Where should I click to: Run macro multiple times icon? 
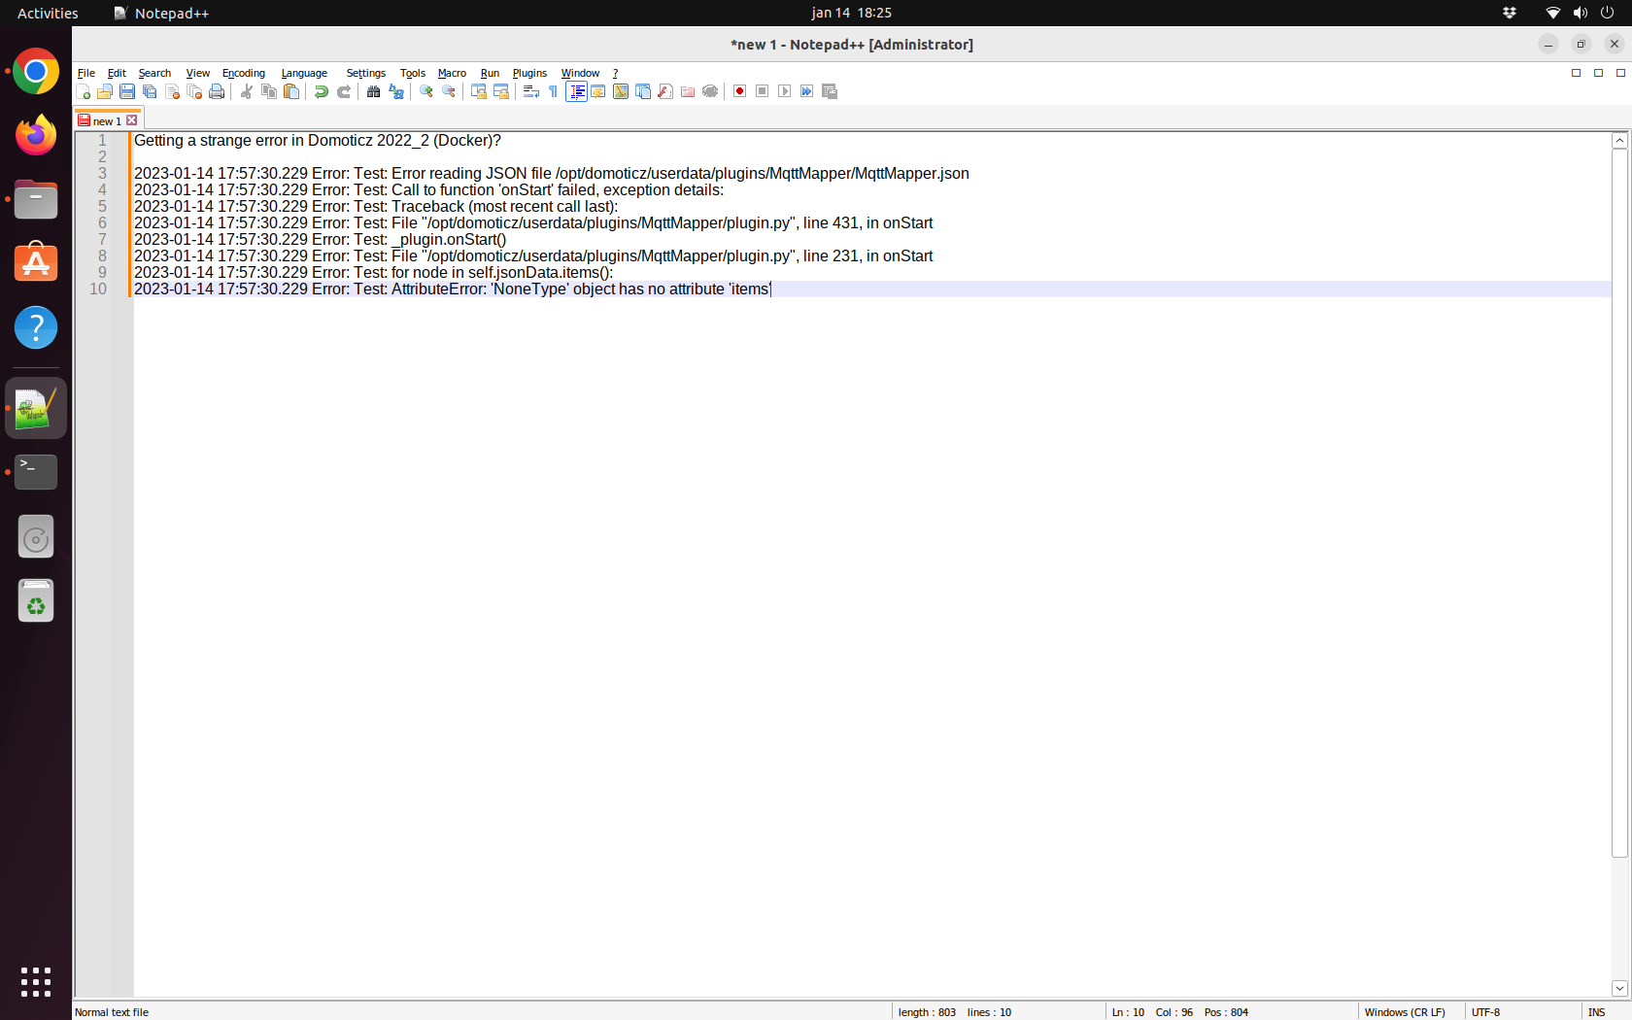[807, 91]
